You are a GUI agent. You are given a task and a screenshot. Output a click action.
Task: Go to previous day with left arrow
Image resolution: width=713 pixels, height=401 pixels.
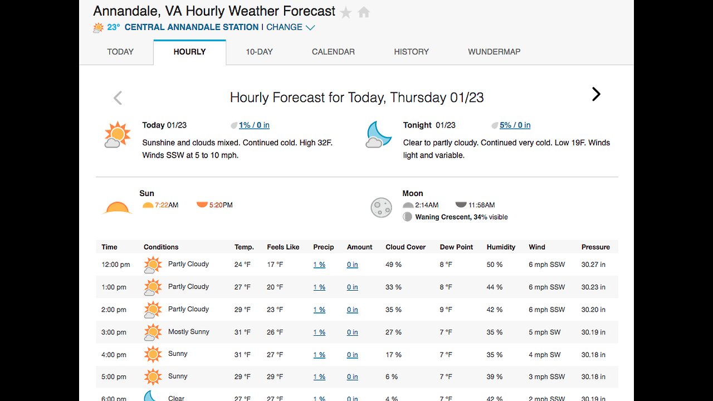pyautogui.click(x=118, y=98)
